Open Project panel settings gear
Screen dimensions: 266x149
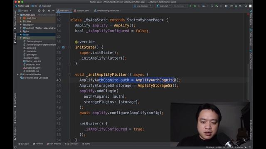[49, 11]
